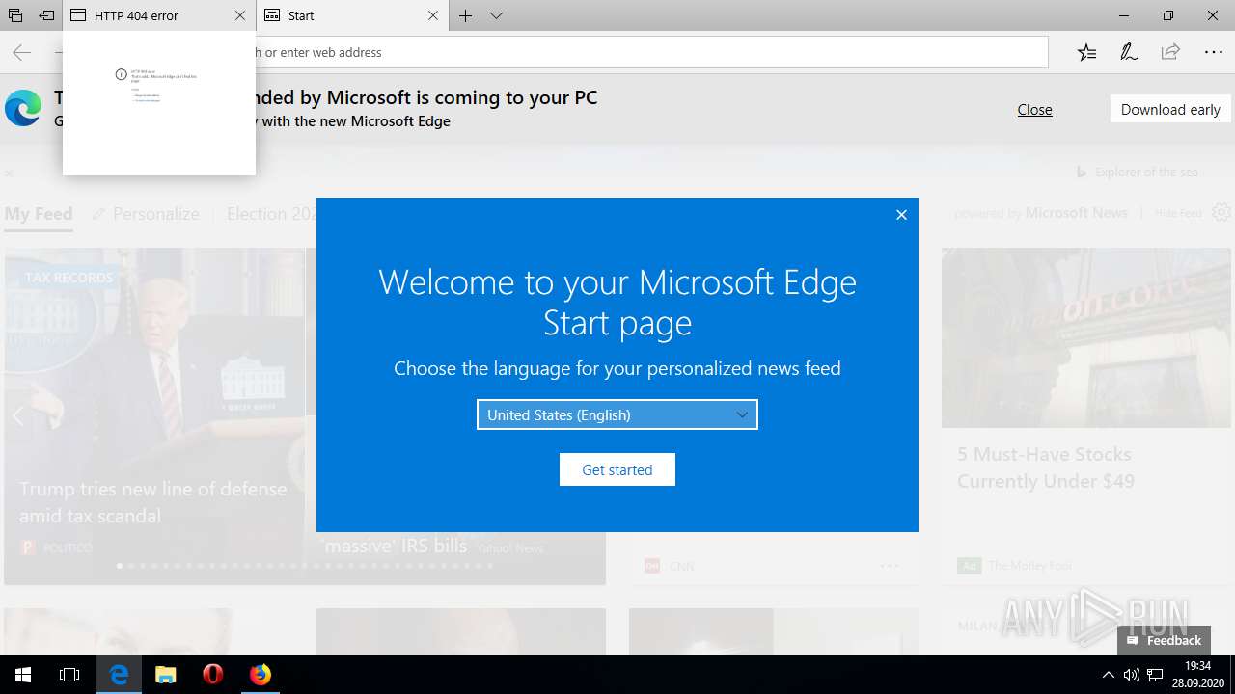1235x694 pixels.
Task: Click the 404 error tab preview thumbnail
Action: (159, 103)
